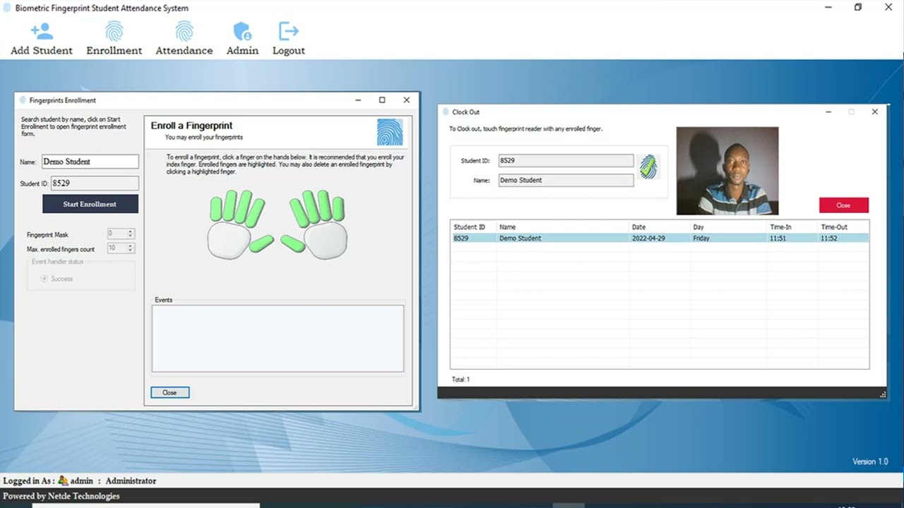Click the Name field in Clock Out
904x508 pixels.
point(566,180)
